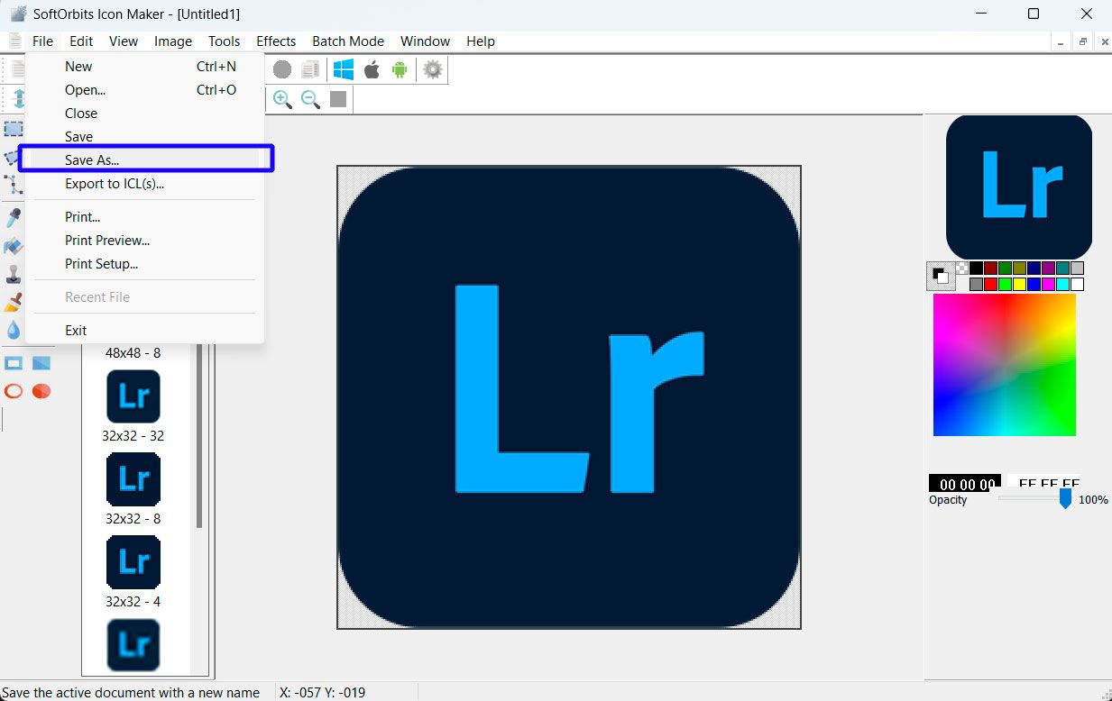Restore the inner document window
Viewport: 1112px width, 701px height.
tap(1082, 41)
